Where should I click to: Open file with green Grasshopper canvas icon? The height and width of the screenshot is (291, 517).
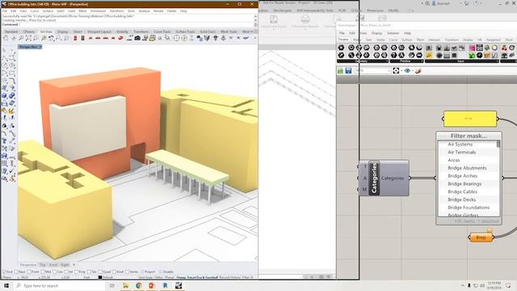tap(340, 70)
